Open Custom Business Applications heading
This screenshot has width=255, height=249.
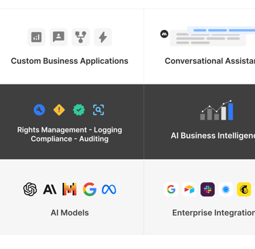click(x=69, y=61)
